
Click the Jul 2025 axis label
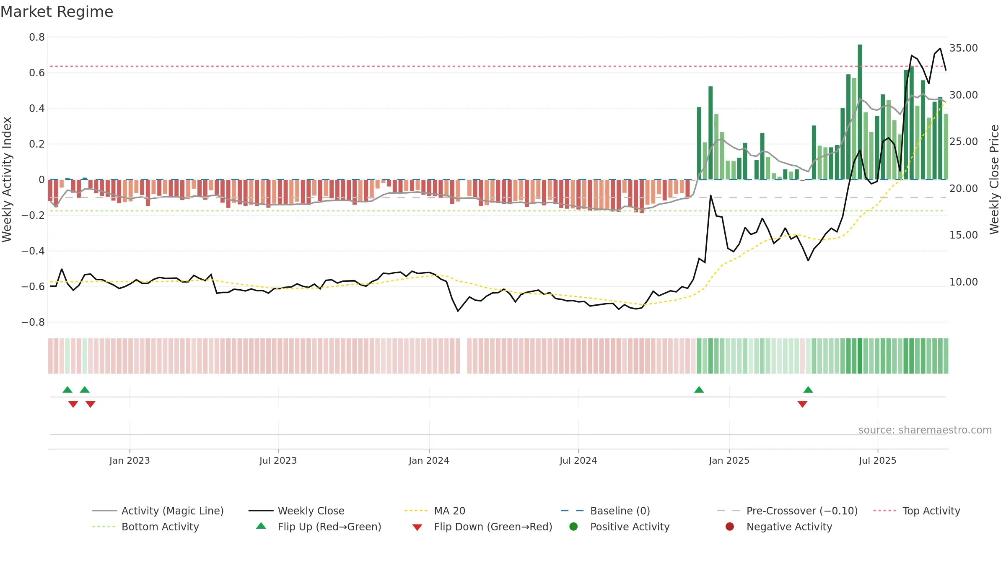pos(877,460)
